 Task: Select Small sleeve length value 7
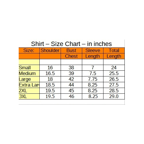pyautogui.click(x=93, y=68)
